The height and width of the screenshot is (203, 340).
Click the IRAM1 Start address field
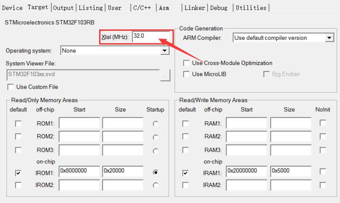click(x=246, y=171)
